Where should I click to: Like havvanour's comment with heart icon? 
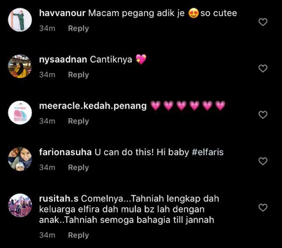pyautogui.click(x=263, y=22)
